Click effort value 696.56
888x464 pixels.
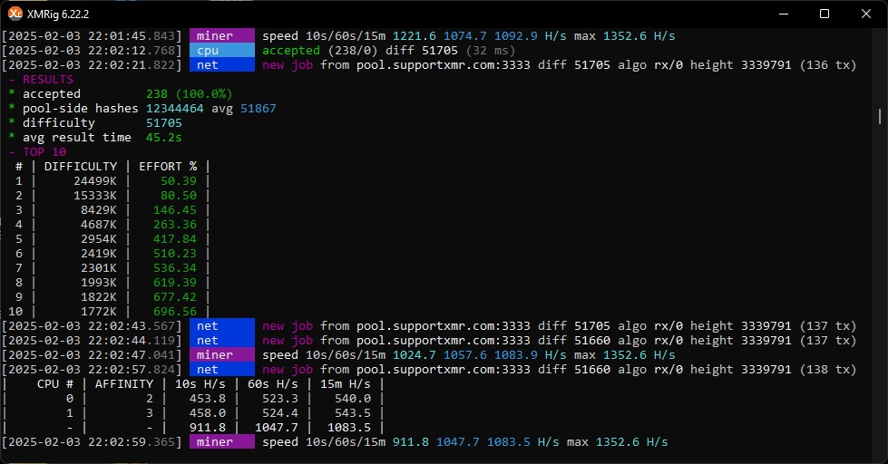[175, 311]
